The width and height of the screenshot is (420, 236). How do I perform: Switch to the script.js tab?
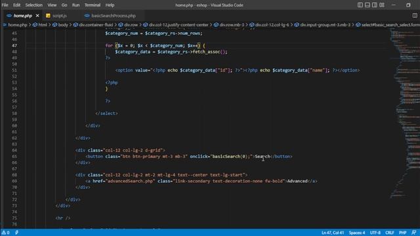[x=60, y=16]
